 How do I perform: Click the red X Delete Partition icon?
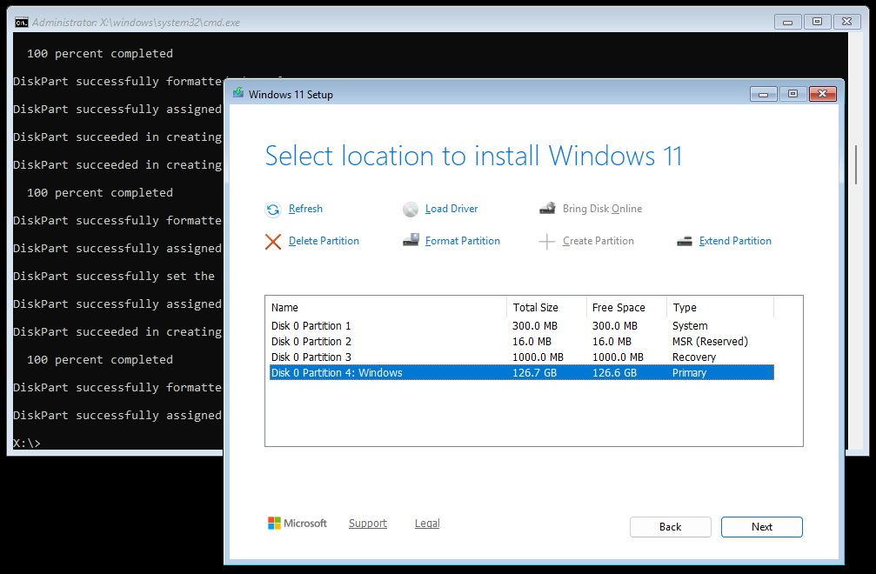coord(272,242)
